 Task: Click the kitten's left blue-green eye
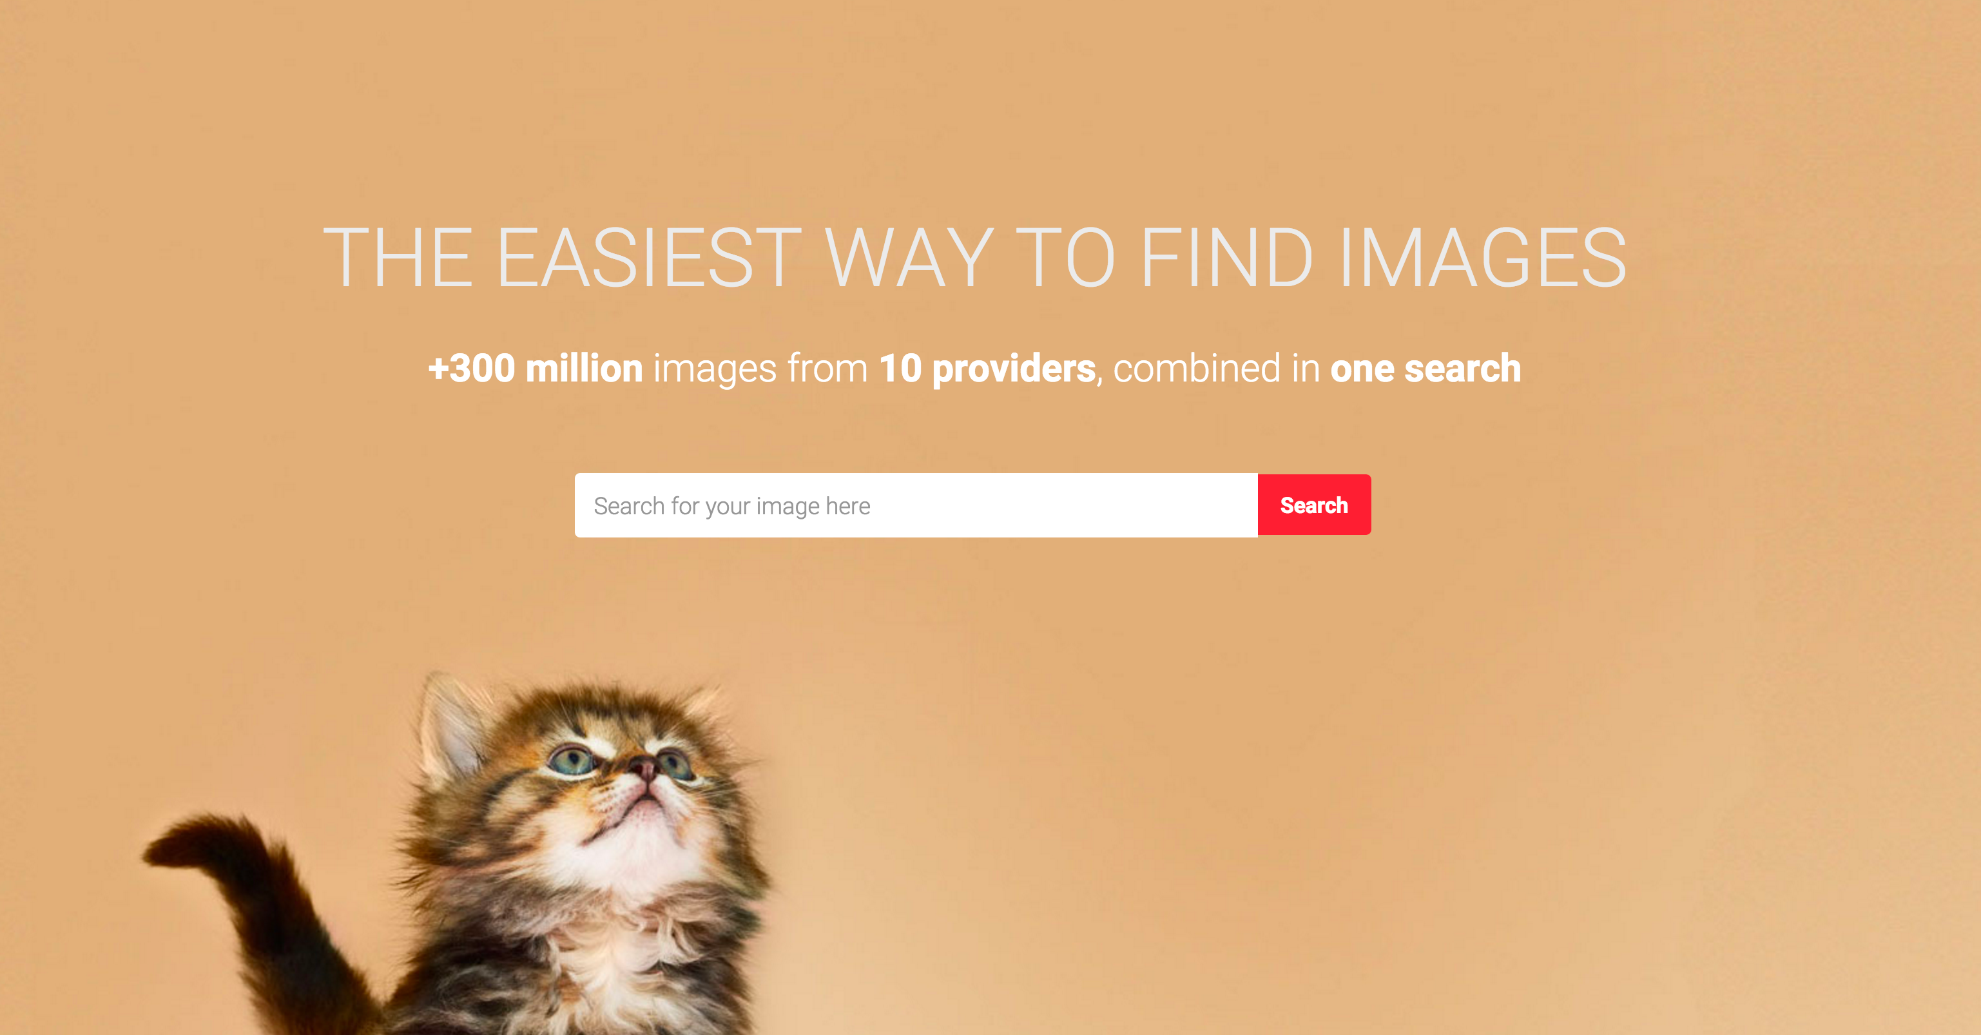(x=574, y=759)
